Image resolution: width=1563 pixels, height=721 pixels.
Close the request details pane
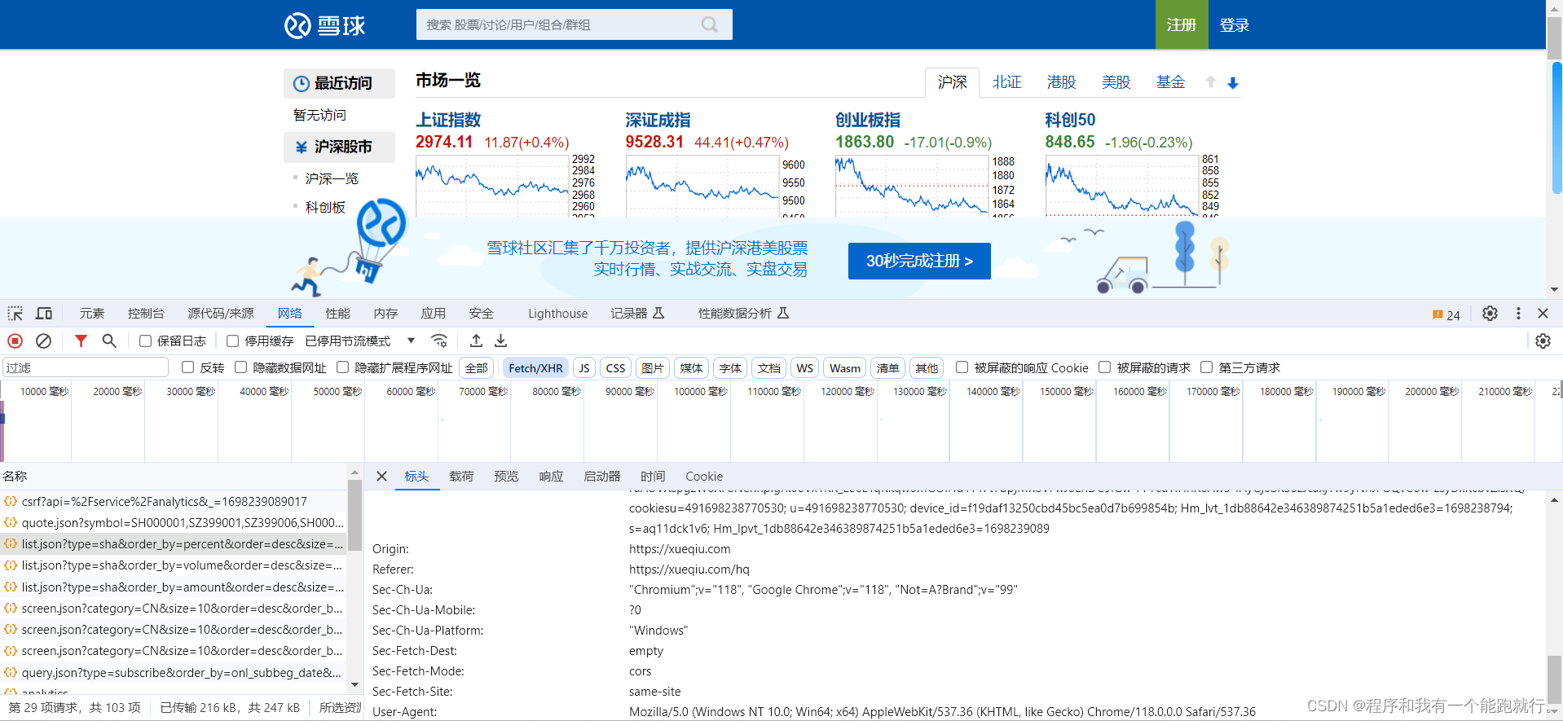point(381,477)
